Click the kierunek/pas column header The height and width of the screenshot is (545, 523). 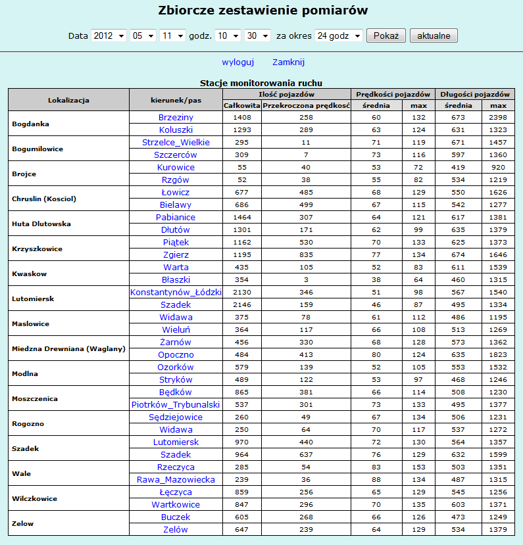tap(176, 100)
